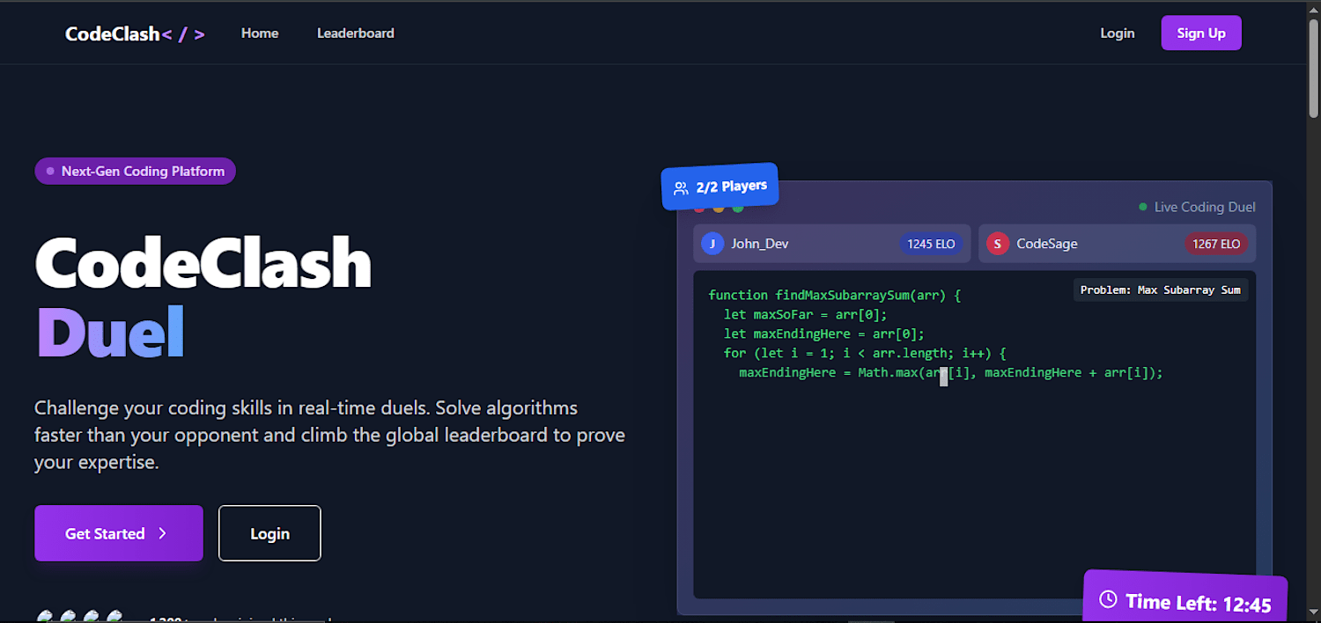Screen dimensions: 1321x623
Task: Click the Problem: Max Subarray Sum label
Action: coord(1161,290)
